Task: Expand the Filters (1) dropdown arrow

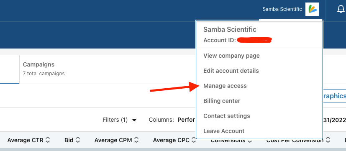Action: [134, 120]
